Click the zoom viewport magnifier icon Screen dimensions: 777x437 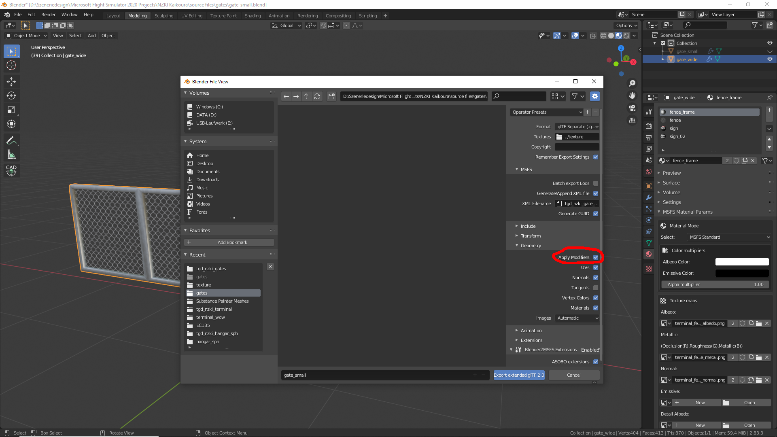coord(632,83)
